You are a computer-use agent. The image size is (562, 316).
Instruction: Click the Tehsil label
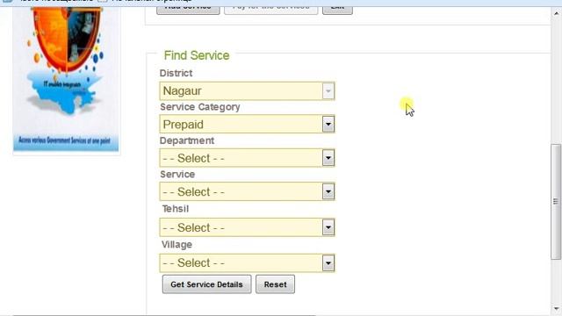tap(176, 209)
